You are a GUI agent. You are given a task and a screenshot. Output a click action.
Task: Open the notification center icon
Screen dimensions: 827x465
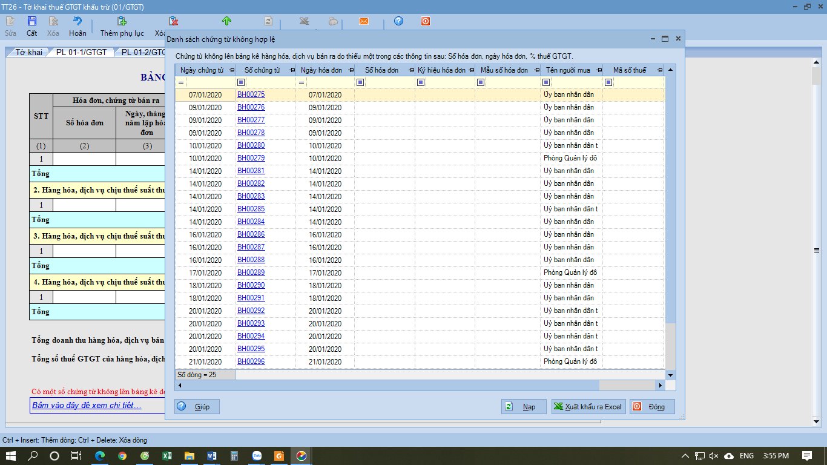tap(806, 456)
